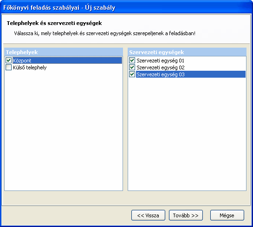Click the Főkönyvi feladás szabályai title bar

coord(126,7)
